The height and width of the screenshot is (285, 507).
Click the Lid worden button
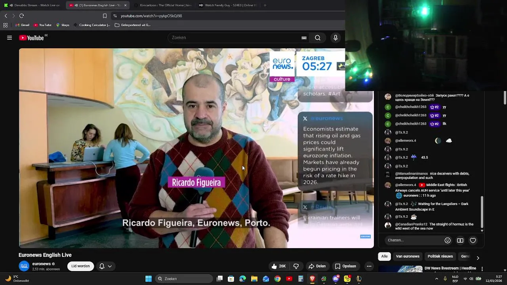tap(80, 266)
